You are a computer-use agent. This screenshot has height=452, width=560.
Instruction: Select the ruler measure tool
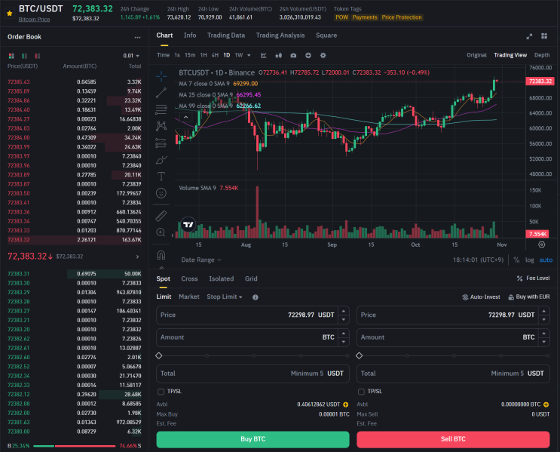coord(161,216)
